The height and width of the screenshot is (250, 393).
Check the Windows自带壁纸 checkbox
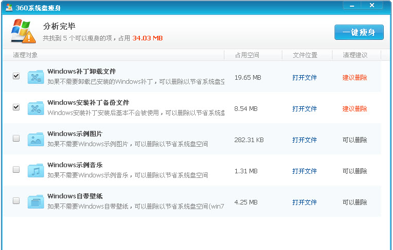click(16, 200)
